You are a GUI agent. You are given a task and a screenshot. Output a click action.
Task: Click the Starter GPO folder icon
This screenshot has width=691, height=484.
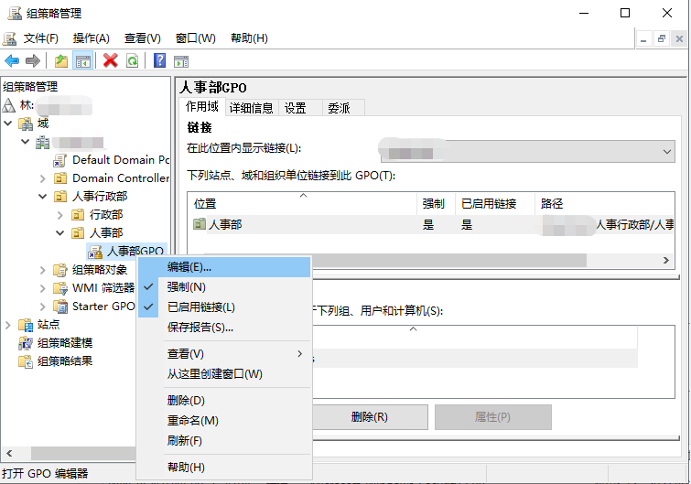click(x=59, y=307)
